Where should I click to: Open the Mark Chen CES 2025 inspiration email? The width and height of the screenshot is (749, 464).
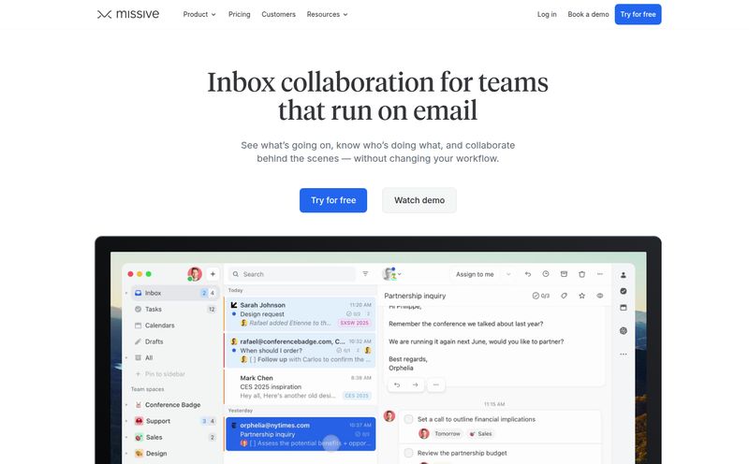pyautogui.click(x=300, y=386)
